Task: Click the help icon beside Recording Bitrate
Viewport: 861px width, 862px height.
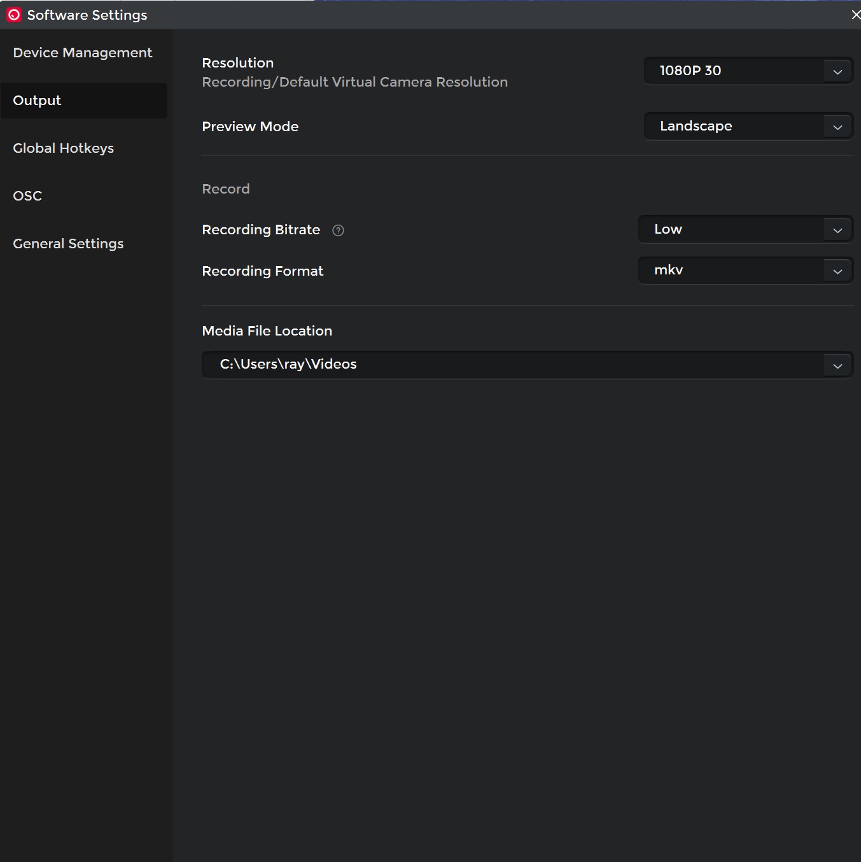Action: pos(338,230)
